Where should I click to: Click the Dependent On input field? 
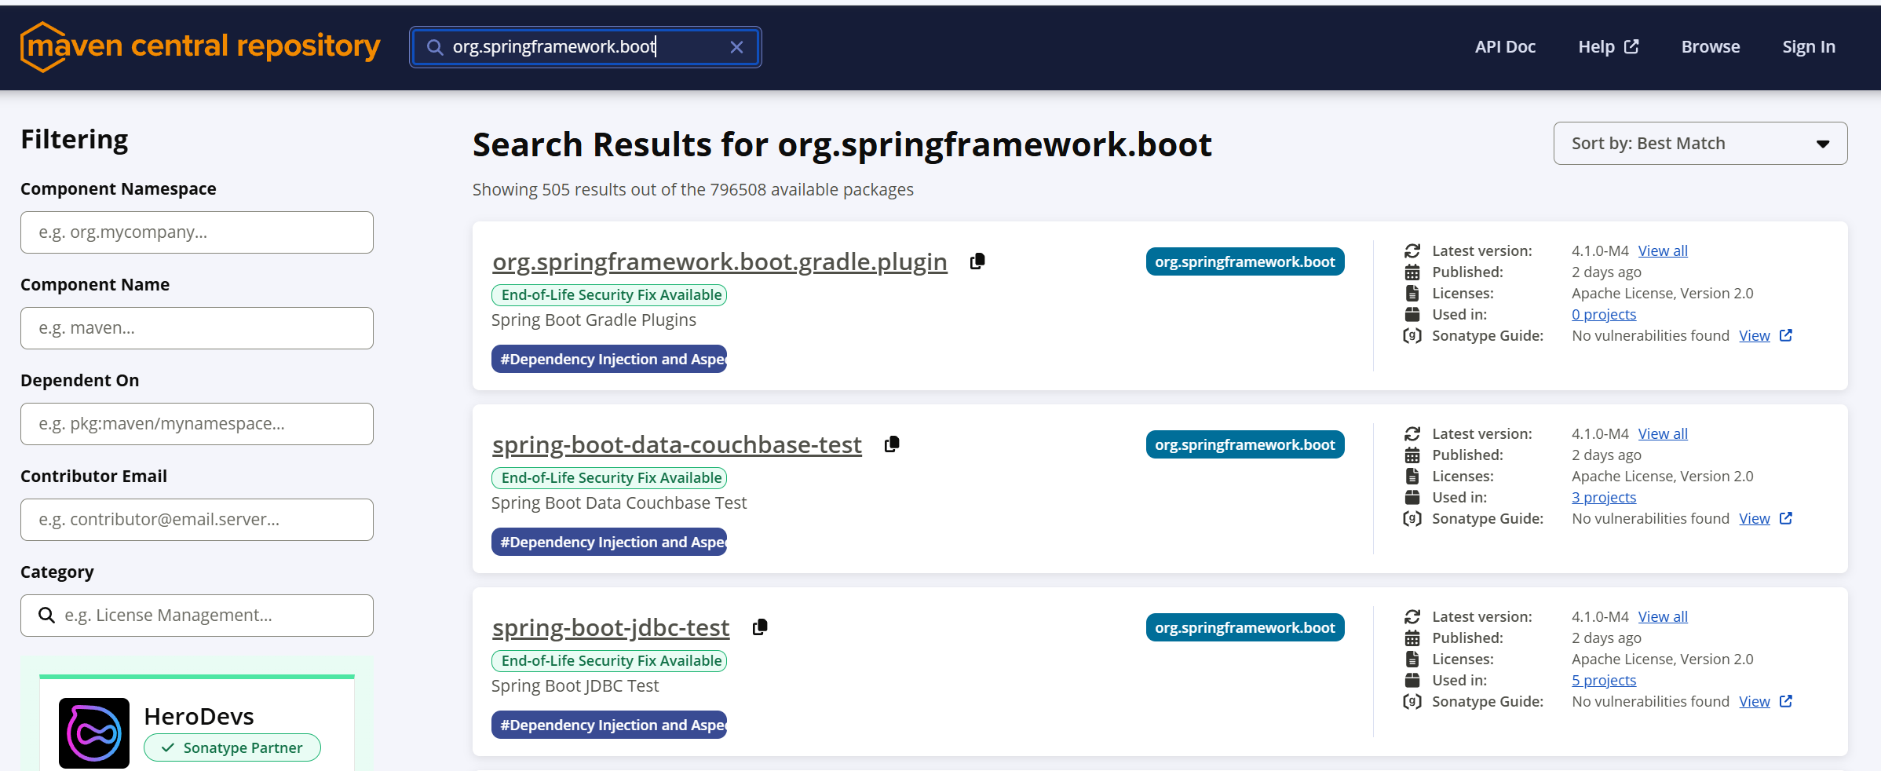pyautogui.click(x=197, y=424)
